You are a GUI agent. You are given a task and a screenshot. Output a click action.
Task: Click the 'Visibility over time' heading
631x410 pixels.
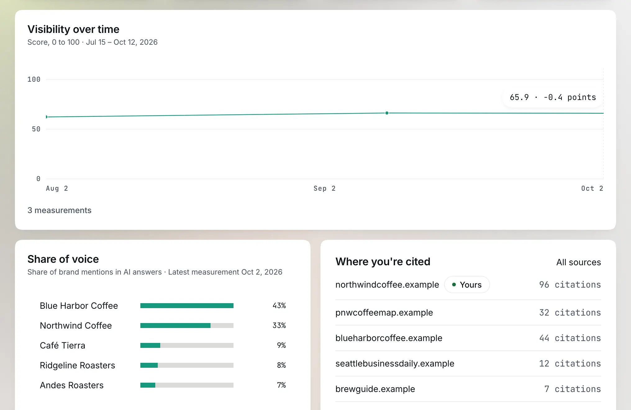(73, 29)
